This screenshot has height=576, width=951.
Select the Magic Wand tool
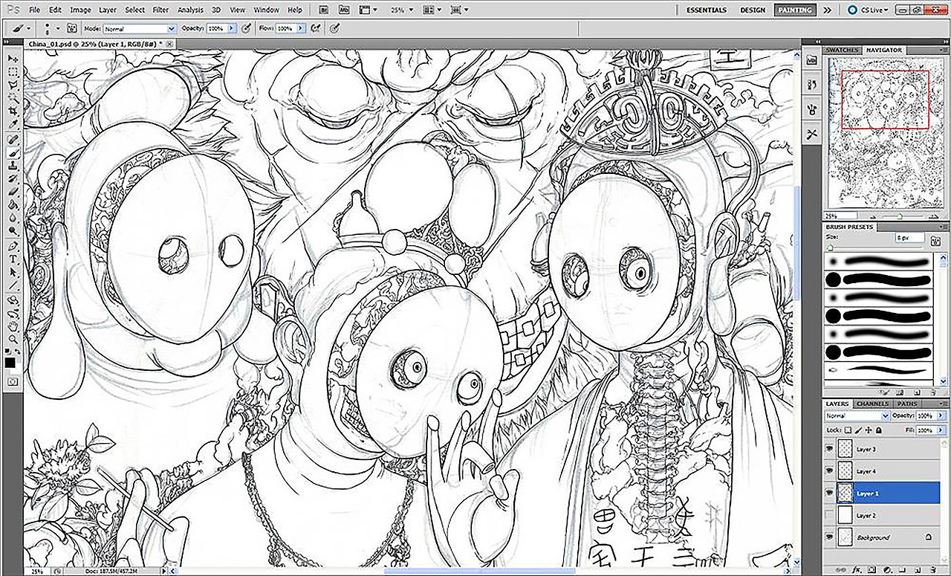13,98
